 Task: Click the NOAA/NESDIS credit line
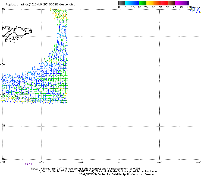click(117, 174)
